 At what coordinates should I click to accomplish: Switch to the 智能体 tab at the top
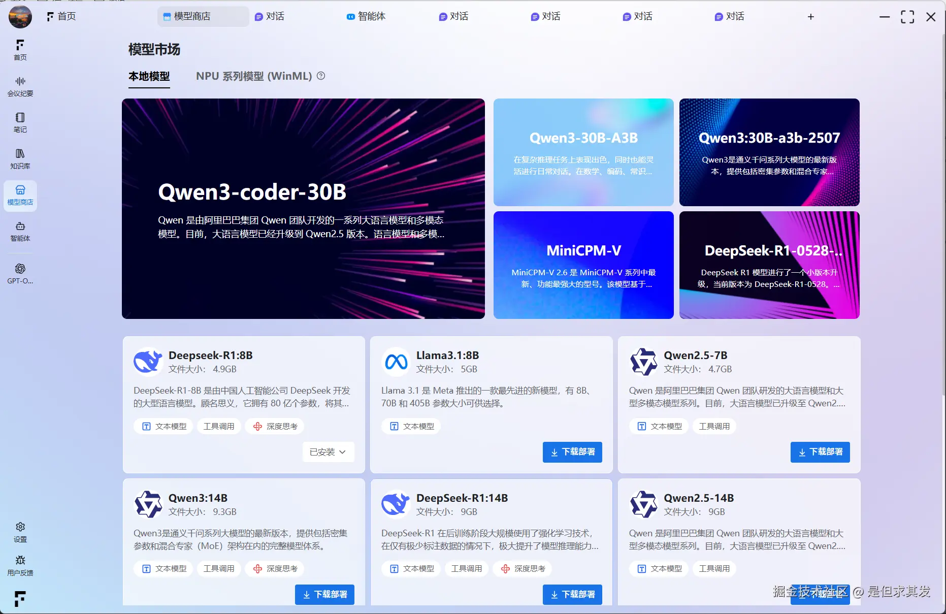(366, 16)
